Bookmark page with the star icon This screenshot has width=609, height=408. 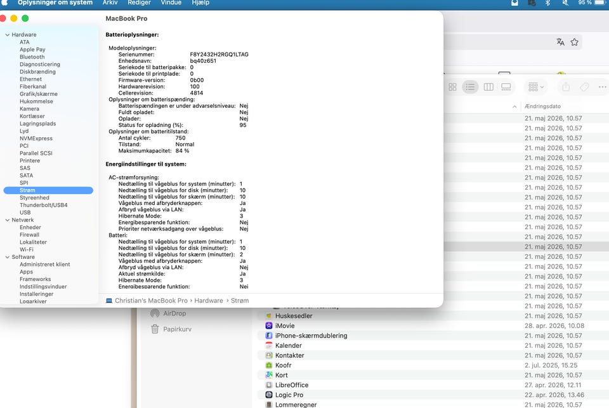(575, 42)
